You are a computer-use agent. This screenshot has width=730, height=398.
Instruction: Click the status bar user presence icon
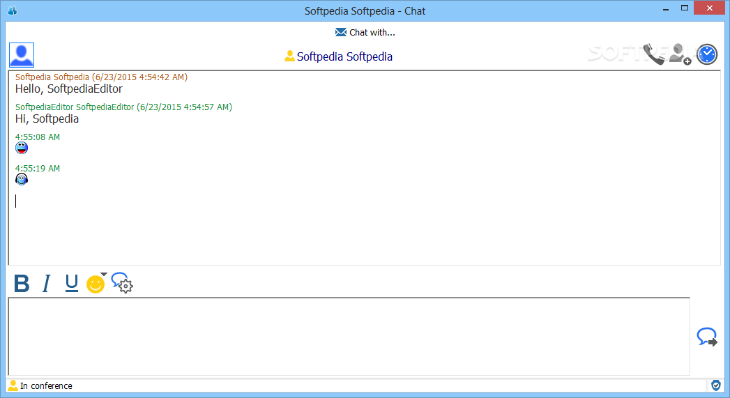tap(13, 385)
